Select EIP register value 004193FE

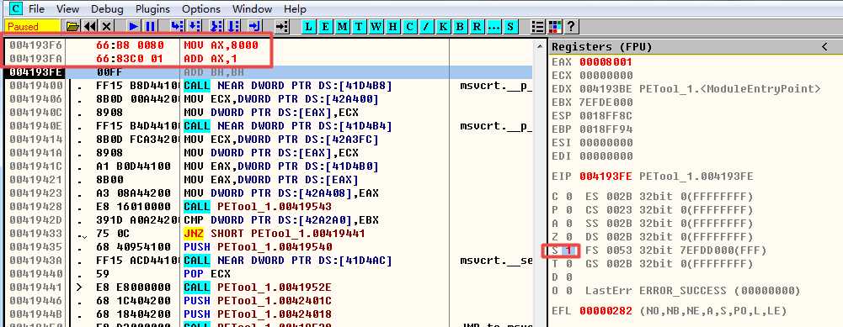[606, 177]
